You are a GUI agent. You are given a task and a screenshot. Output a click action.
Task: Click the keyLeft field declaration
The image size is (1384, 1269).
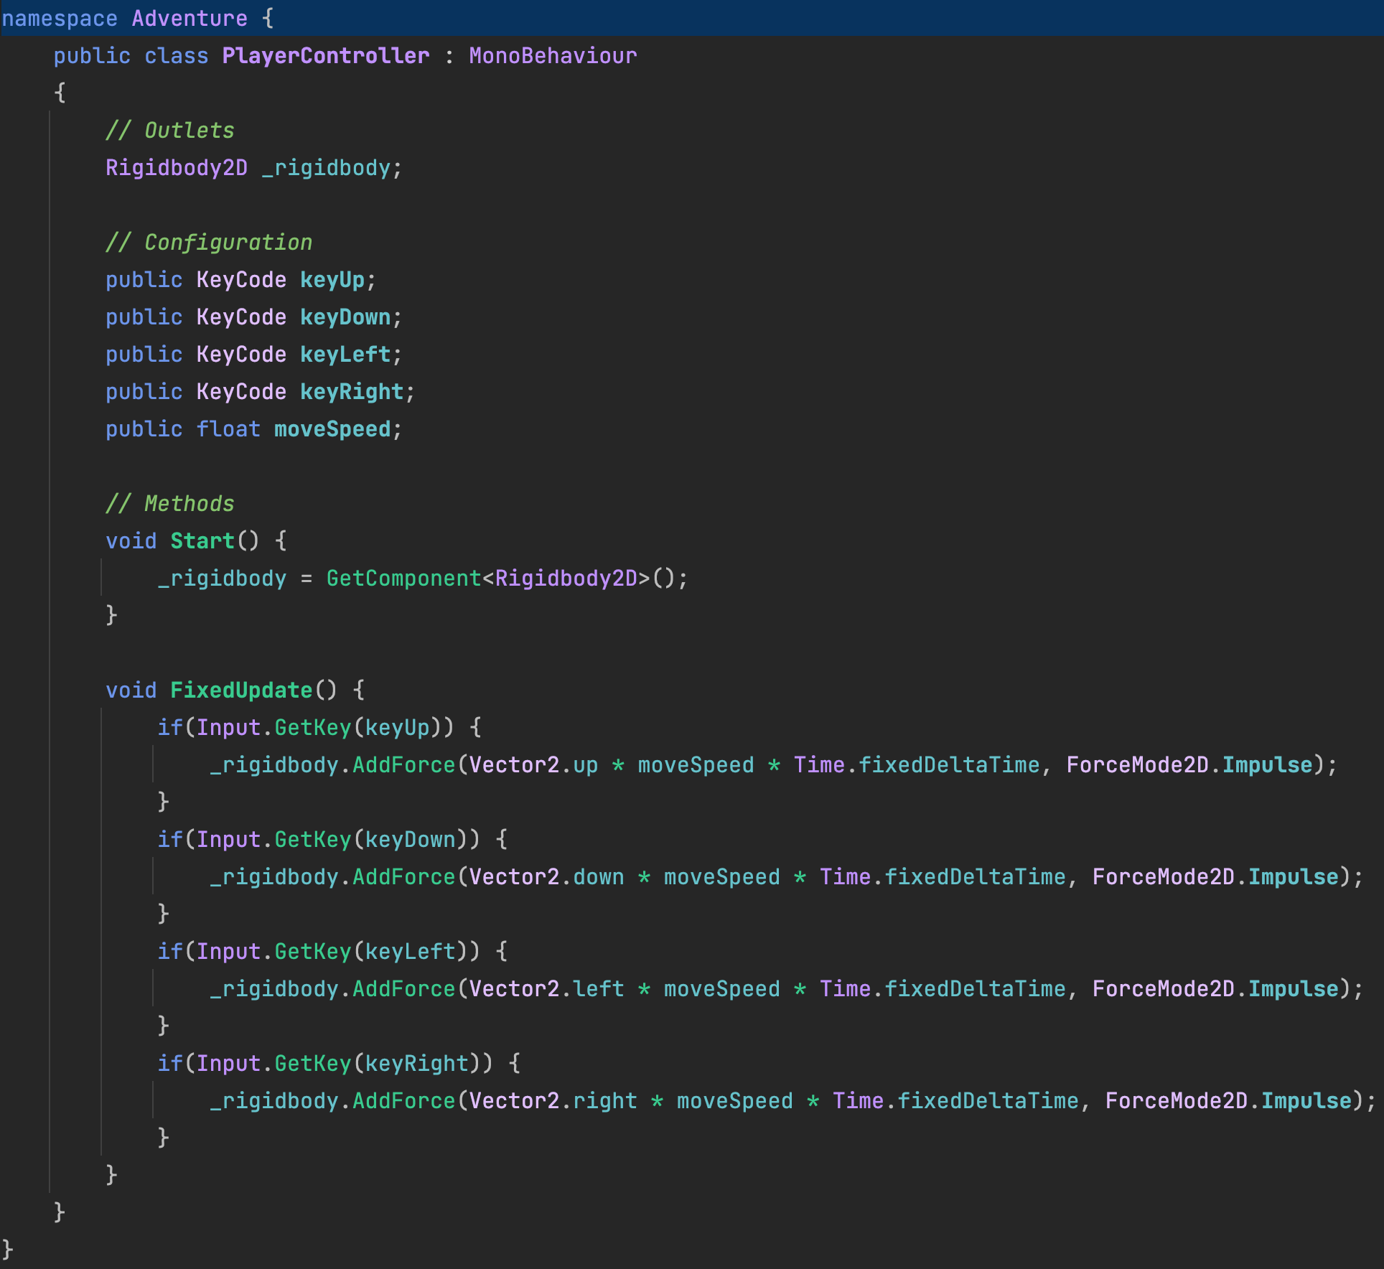point(345,355)
